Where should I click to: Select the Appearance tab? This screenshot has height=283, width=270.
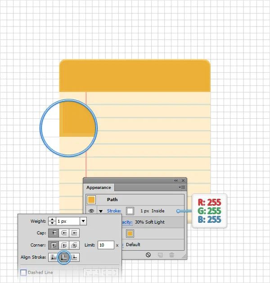pyautogui.click(x=99, y=188)
